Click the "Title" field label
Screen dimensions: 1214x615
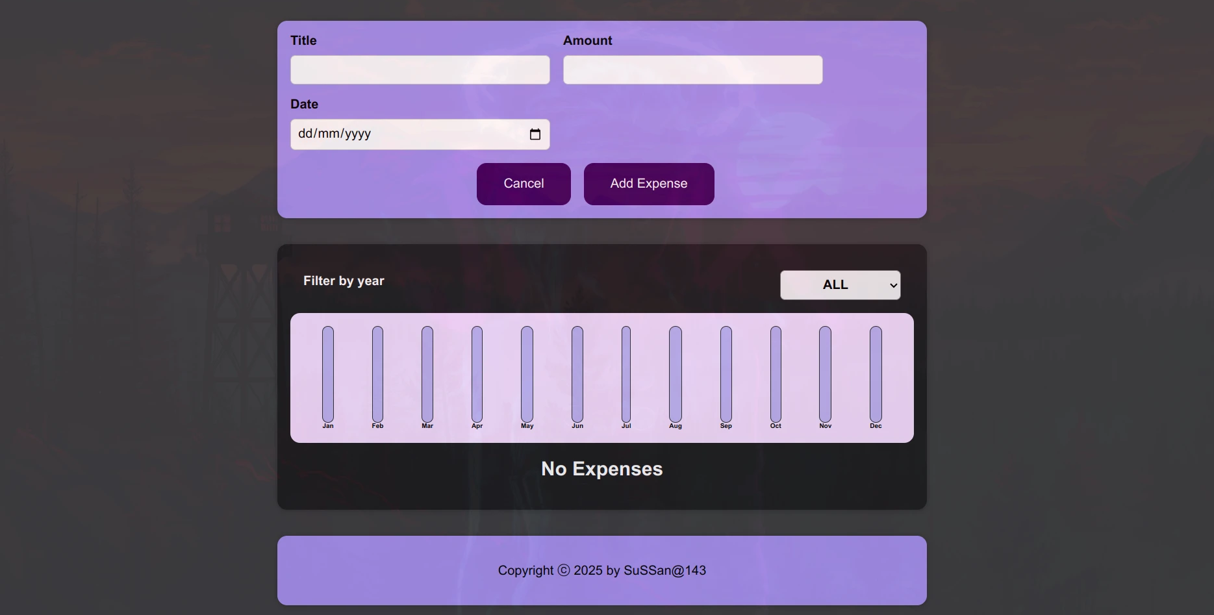tap(303, 40)
